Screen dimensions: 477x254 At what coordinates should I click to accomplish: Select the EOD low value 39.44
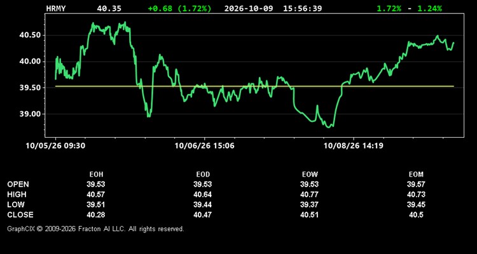click(203, 204)
